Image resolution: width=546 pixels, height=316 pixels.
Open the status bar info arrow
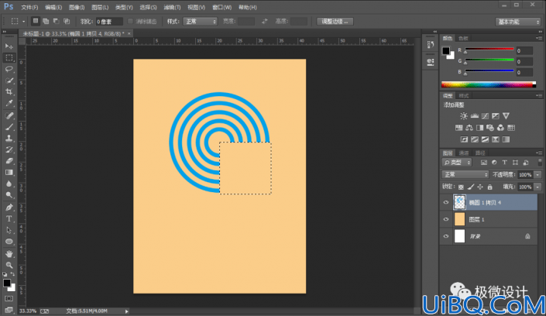pyautogui.click(x=126, y=311)
